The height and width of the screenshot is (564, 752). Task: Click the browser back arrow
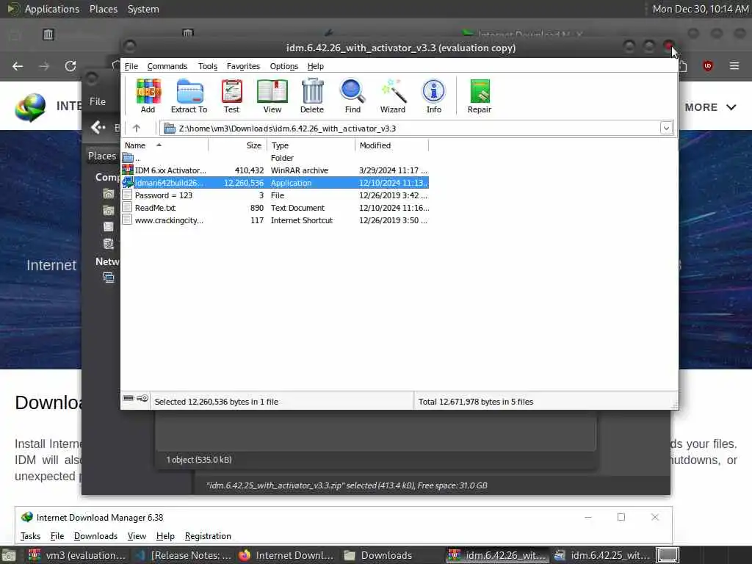pos(18,66)
